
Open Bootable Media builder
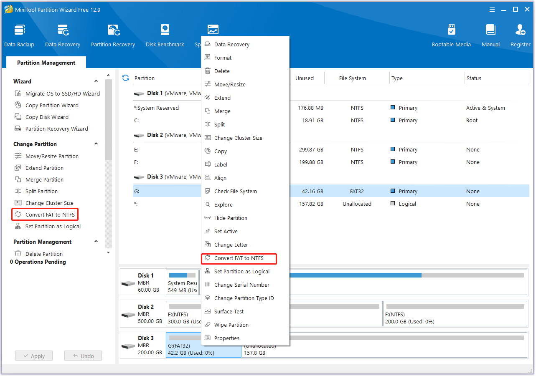coord(451,35)
